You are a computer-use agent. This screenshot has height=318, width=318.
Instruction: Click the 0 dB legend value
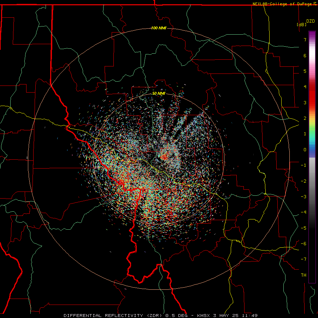click(305, 150)
